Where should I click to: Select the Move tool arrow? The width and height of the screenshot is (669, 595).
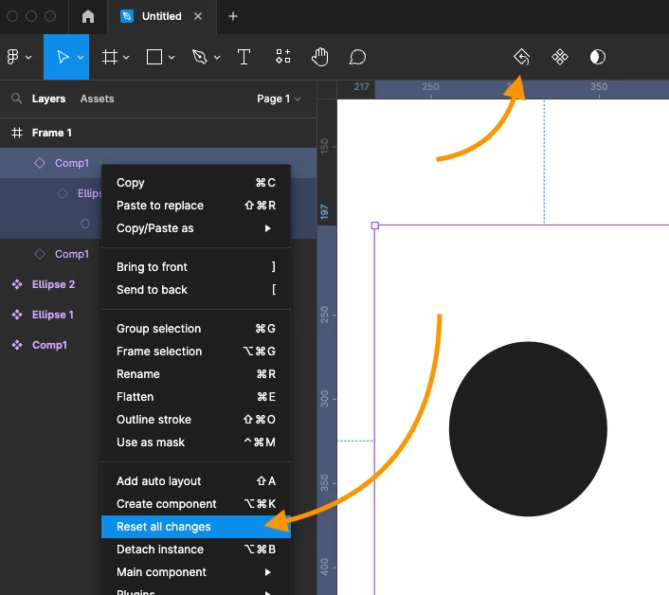click(x=63, y=57)
